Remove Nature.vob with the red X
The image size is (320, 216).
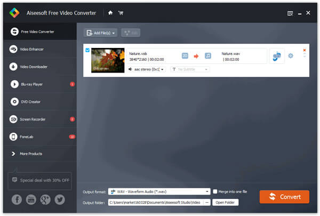point(305,50)
